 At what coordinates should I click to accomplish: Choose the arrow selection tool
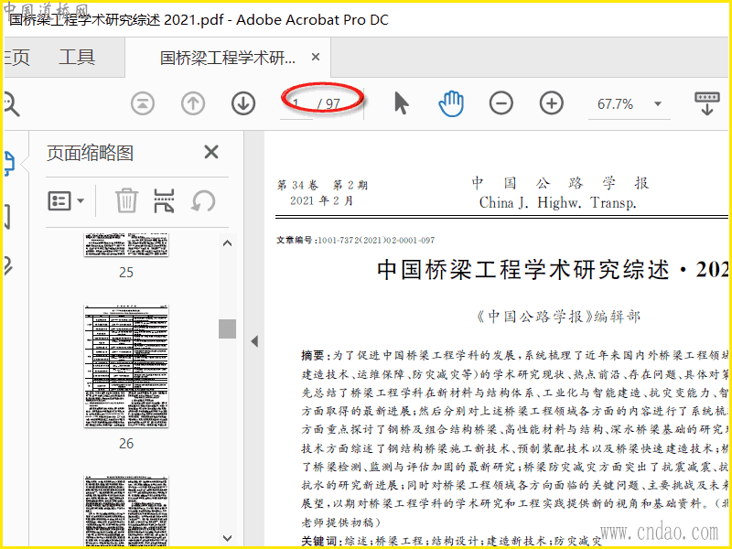401,103
